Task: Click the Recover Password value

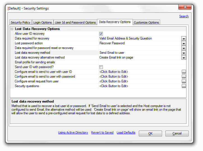Action: [112, 43]
